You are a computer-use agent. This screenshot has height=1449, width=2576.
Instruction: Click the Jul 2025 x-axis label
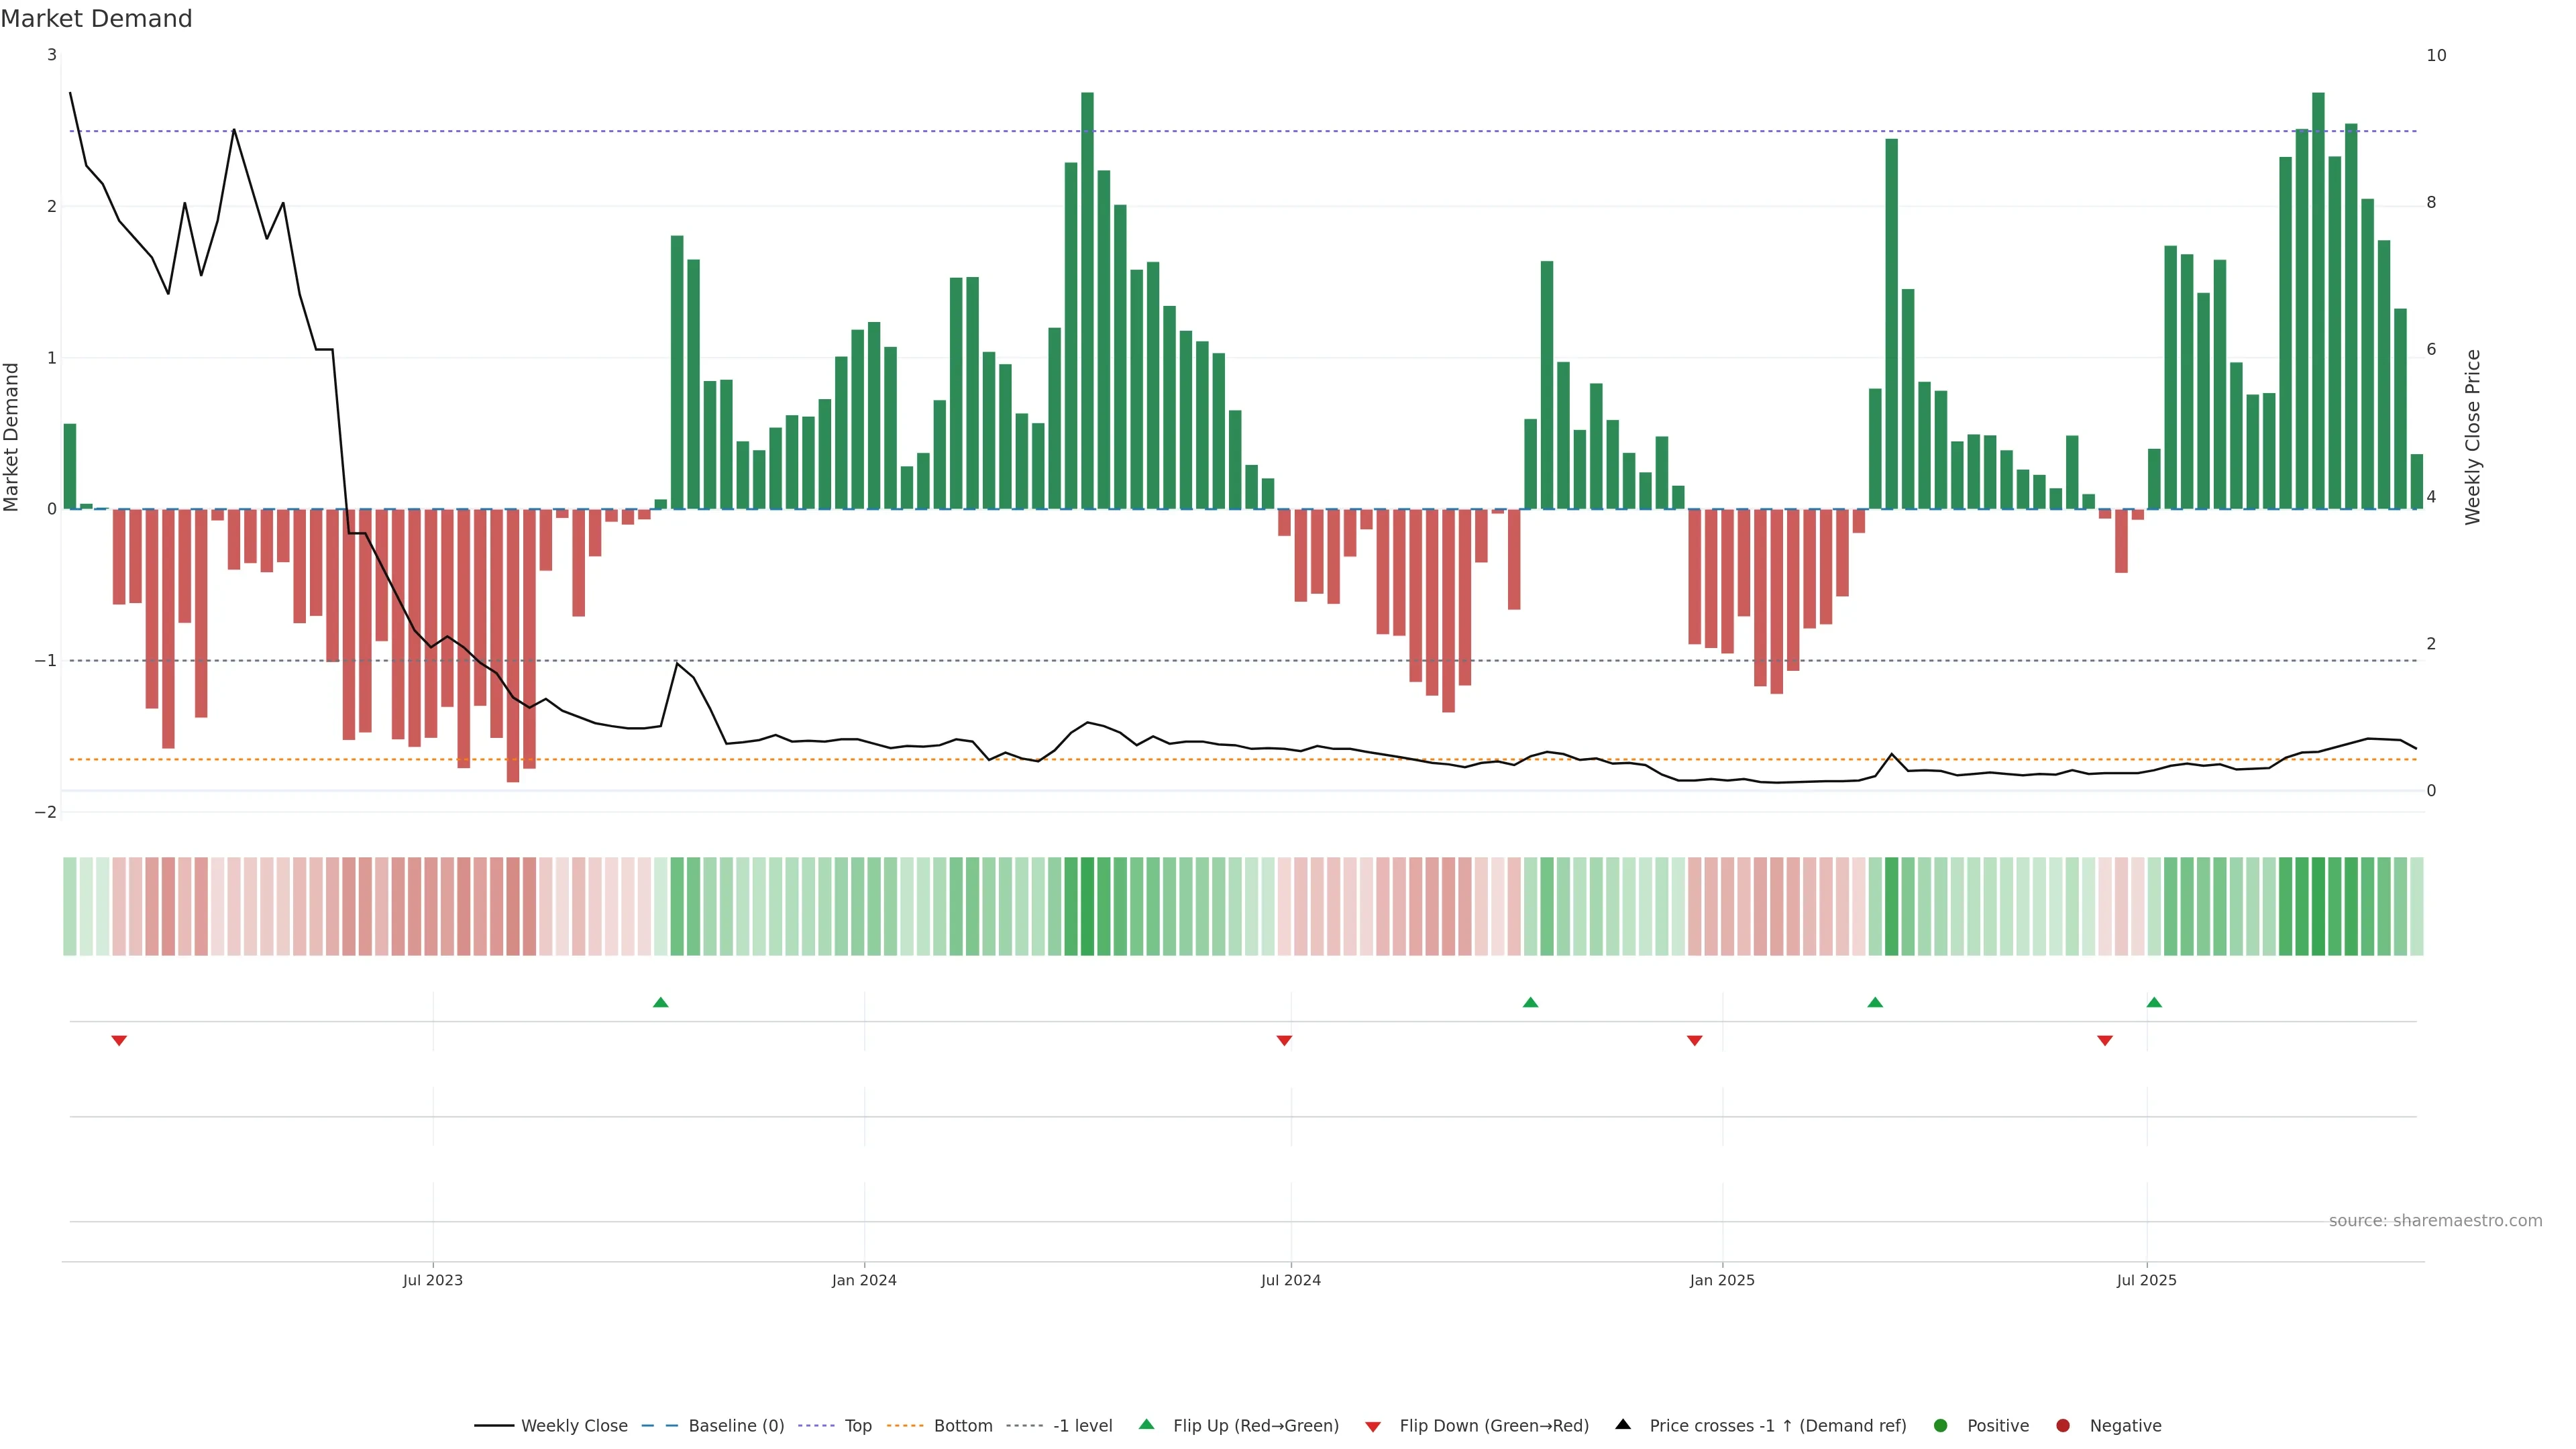tap(2146, 1280)
